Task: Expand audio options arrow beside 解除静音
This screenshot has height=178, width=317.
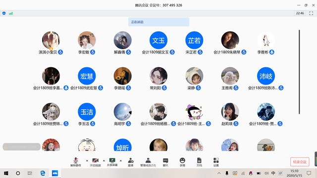Action: click(x=87, y=161)
